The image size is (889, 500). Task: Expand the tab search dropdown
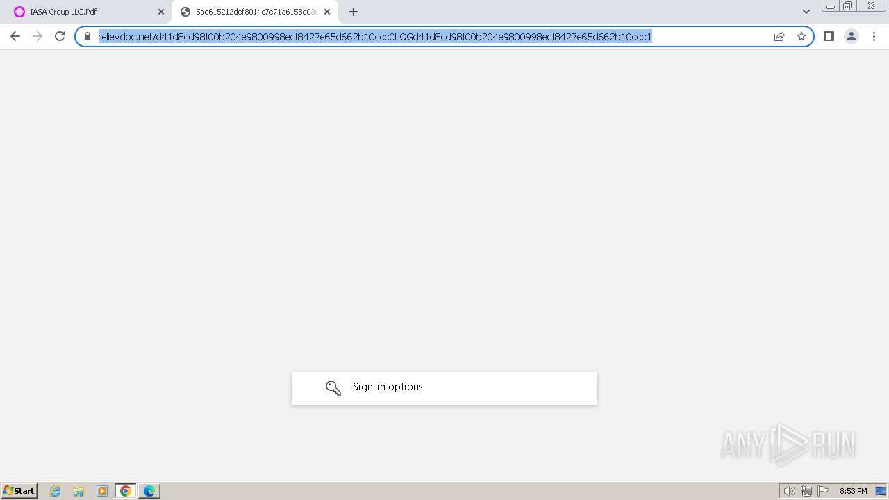(x=806, y=12)
